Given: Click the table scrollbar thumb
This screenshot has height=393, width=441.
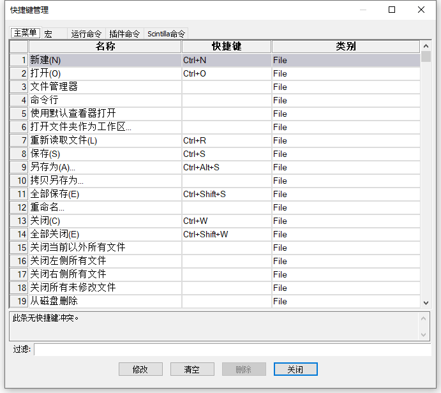Looking at the screenshot, I should [x=426, y=57].
